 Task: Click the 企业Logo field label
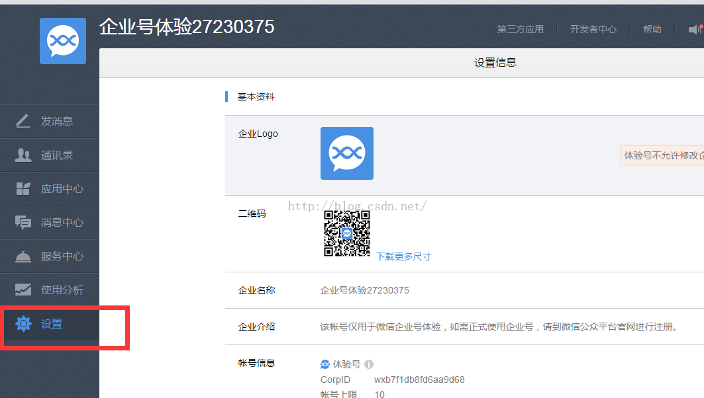coord(258,134)
